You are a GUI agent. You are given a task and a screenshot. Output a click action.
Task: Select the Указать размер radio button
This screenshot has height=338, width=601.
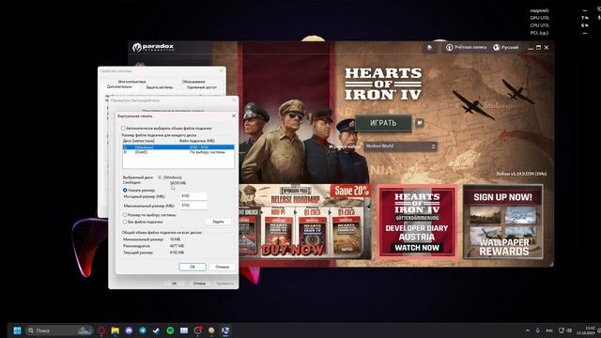[x=125, y=190]
